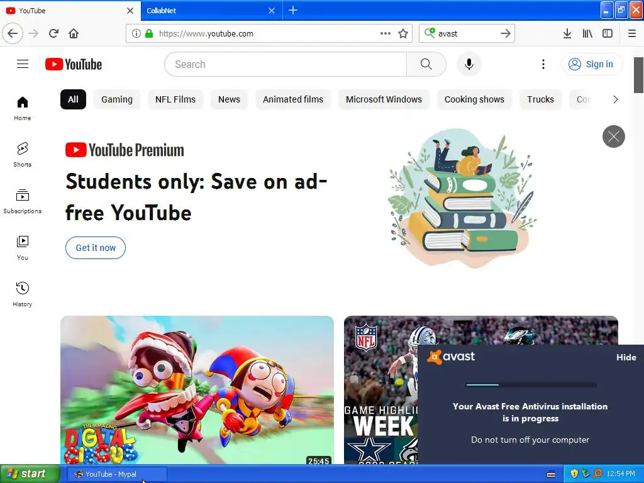Open the Windows start button
Image resolution: width=644 pixels, height=483 pixels.
[x=30, y=474]
